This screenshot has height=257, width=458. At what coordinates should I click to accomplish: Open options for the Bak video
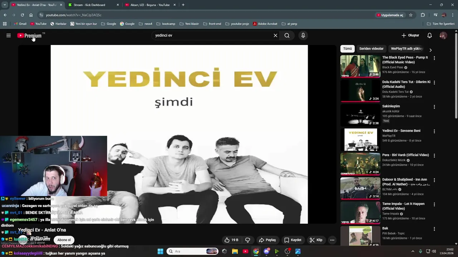(434, 229)
